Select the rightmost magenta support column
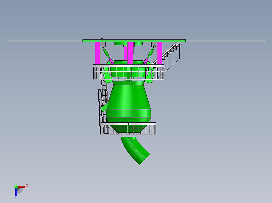Viewport: 272px width, 203px height. (159, 53)
